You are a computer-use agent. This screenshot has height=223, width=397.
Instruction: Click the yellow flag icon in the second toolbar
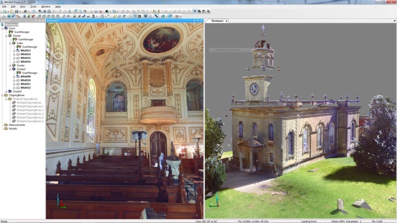[x=115, y=16]
